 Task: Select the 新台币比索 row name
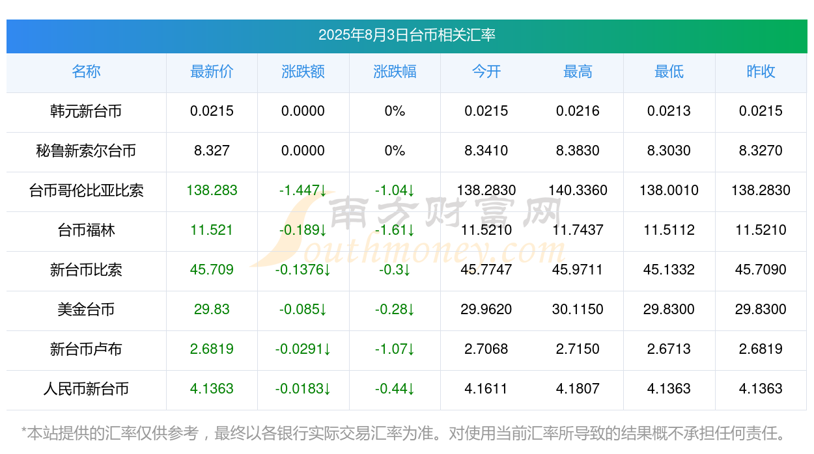click(x=86, y=270)
